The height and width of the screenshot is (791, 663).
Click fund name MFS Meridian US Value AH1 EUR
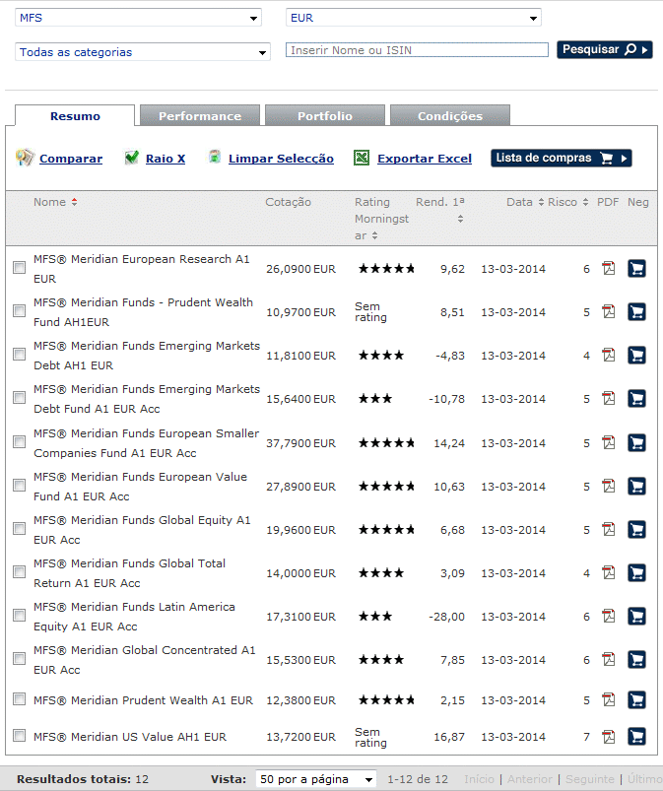click(130, 737)
